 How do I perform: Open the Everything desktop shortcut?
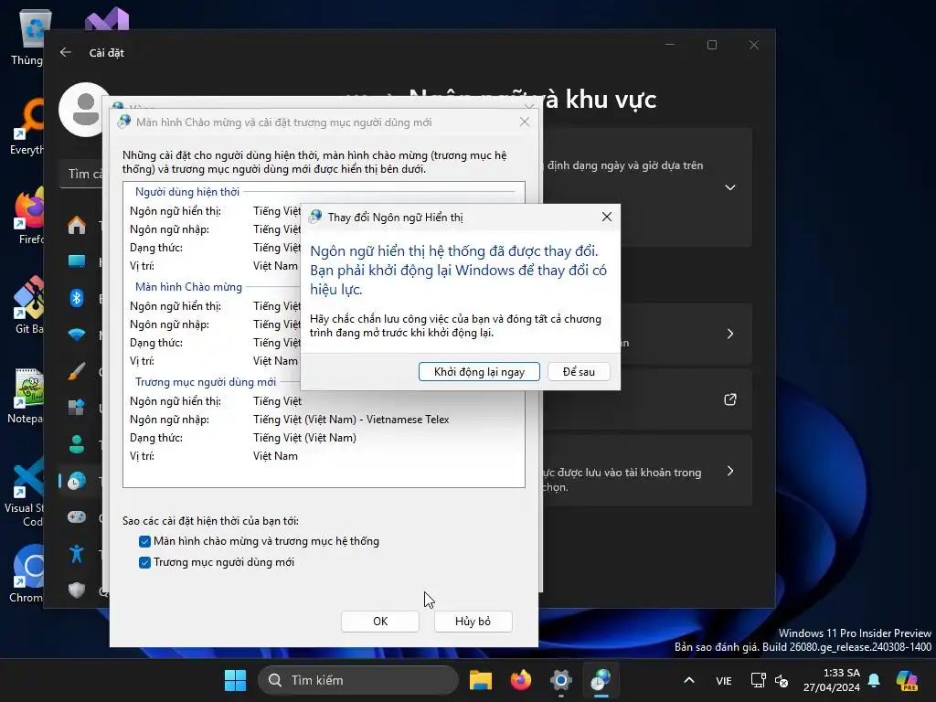point(27,126)
